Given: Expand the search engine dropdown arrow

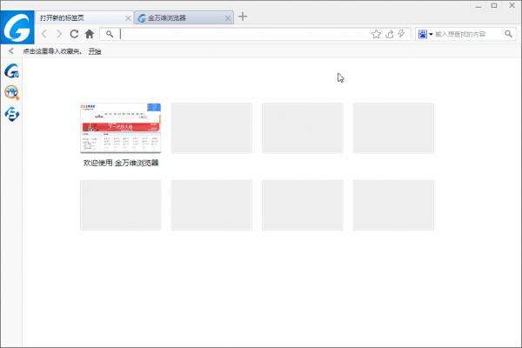Looking at the screenshot, I should pos(431,34).
